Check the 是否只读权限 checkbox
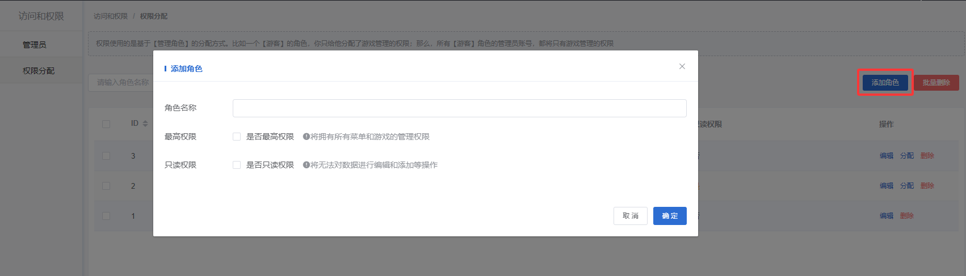966x276 pixels. point(237,165)
